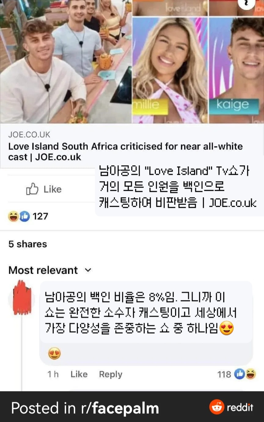The width and height of the screenshot is (264, 422).
Task: Open the comment's laughing reaction icon
Action: point(251,374)
